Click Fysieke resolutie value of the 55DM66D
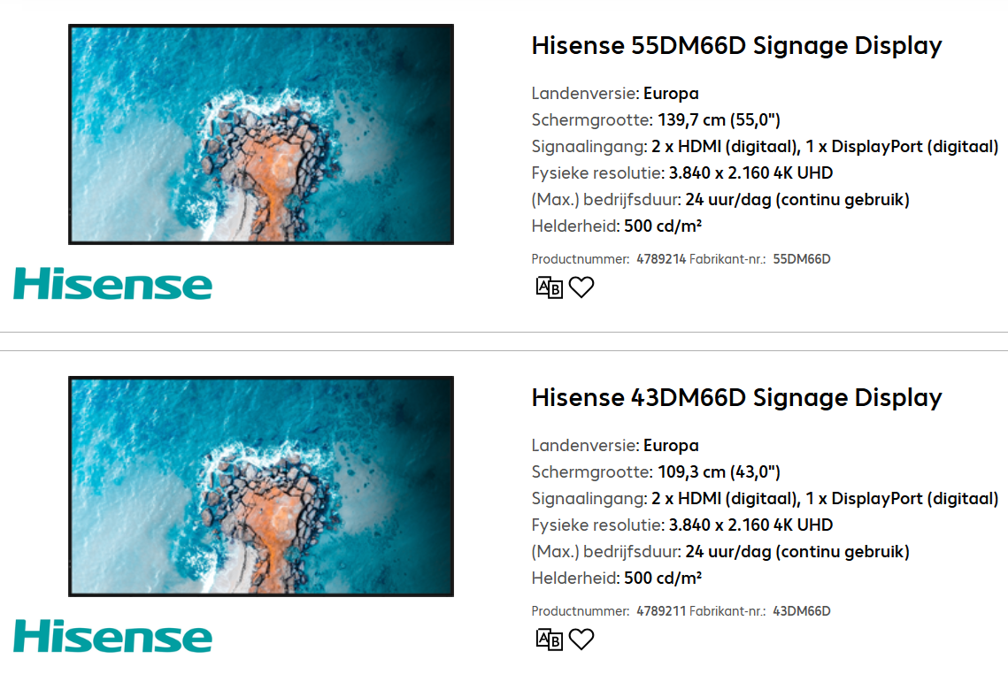This screenshot has height=682, width=1008. 750,173
